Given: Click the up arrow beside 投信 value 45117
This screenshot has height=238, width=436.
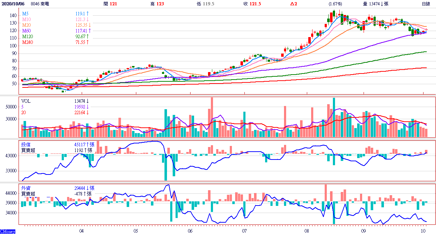Looking at the screenshot, I should [87, 145].
